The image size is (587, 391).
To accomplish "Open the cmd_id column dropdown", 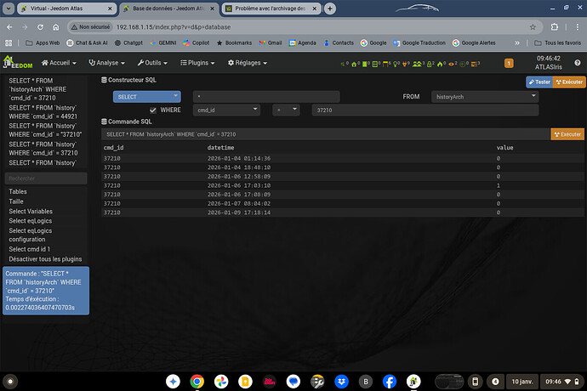I will point(226,110).
